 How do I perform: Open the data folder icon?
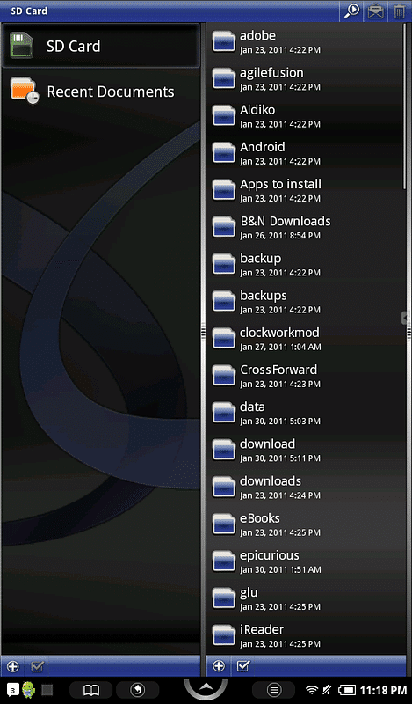224,413
